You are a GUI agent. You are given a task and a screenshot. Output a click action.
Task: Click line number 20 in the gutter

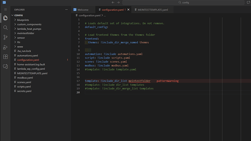[x=78, y=92]
